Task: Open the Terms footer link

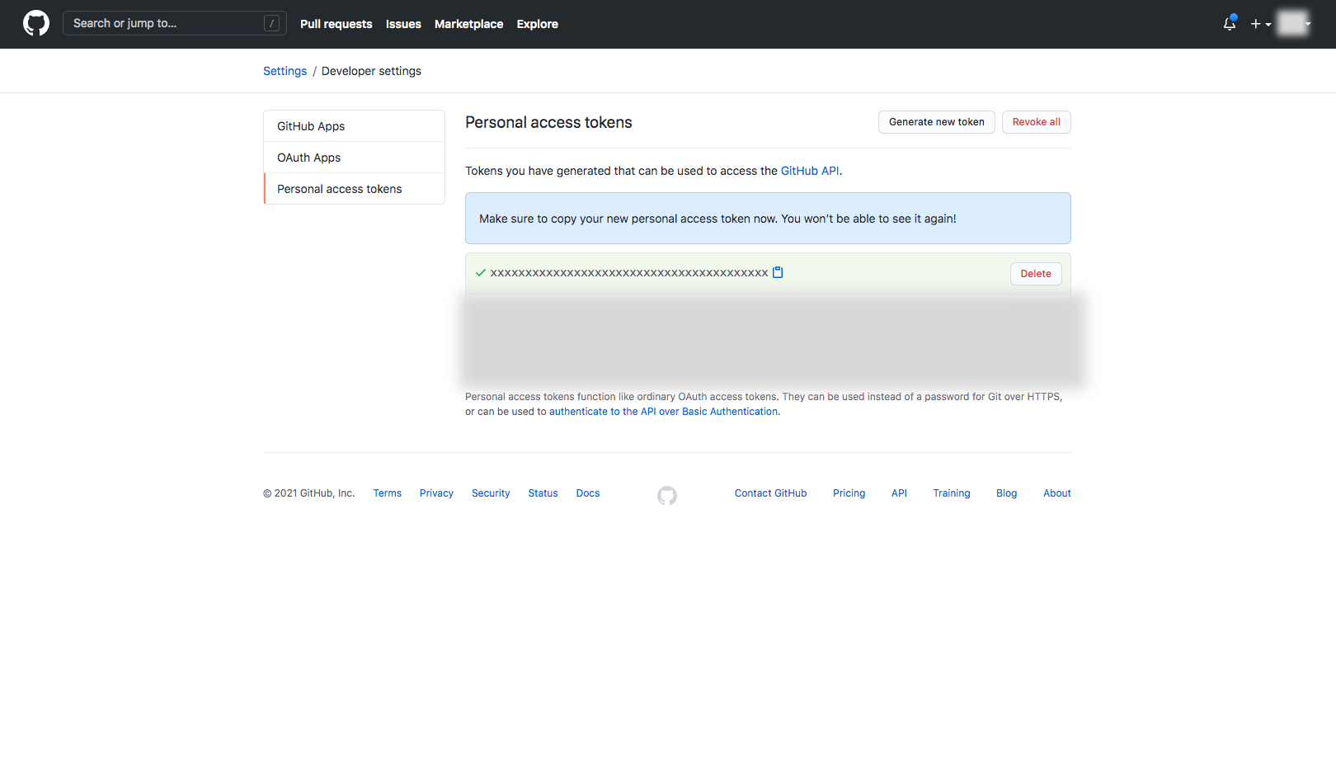Action: [387, 493]
